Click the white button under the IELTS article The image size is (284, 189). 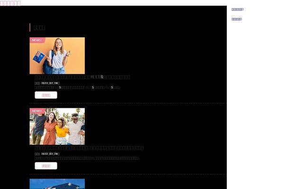click(x=46, y=95)
